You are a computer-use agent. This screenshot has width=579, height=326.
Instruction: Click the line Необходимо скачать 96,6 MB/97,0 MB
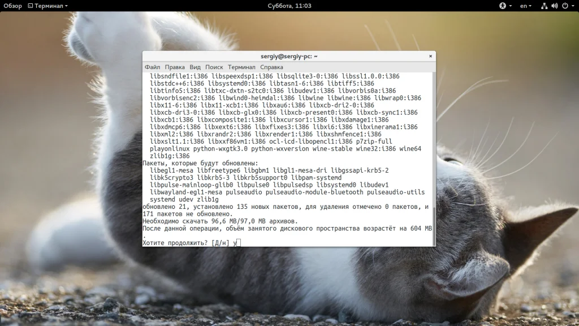[x=220, y=221]
